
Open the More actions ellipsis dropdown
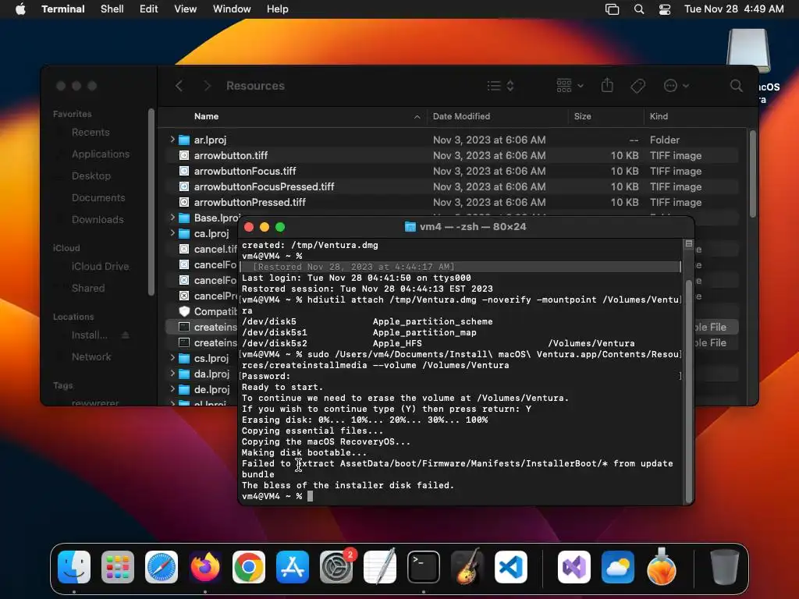[x=676, y=86]
